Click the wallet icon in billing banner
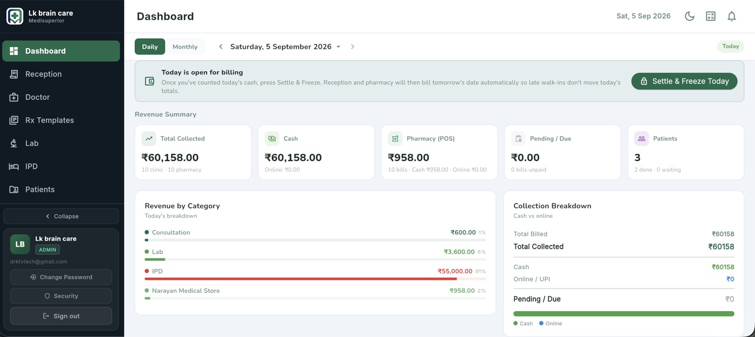Viewport: 755px width, 337px height. [149, 81]
